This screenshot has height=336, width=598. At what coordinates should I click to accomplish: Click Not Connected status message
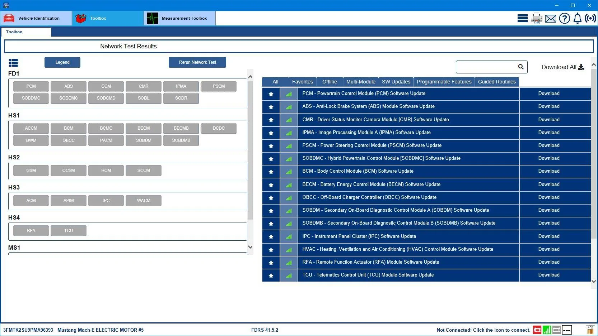pyautogui.click(x=483, y=330)
